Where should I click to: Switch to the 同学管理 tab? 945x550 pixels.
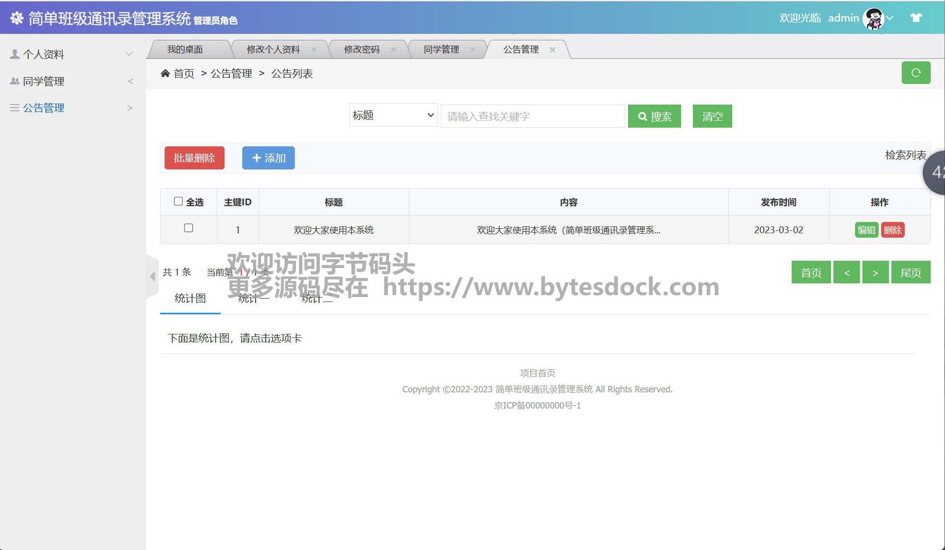pyautogui.click(x=441, y=50)
